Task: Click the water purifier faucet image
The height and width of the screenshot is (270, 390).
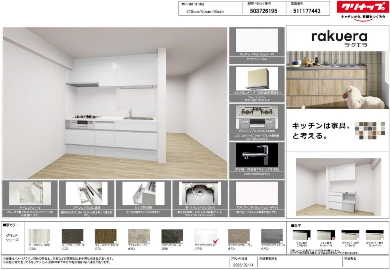Action: point(256,155)
